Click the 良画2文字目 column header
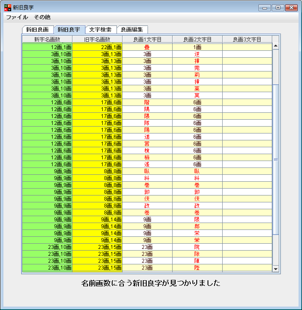 pyautogui.click(x=197, y=39)
